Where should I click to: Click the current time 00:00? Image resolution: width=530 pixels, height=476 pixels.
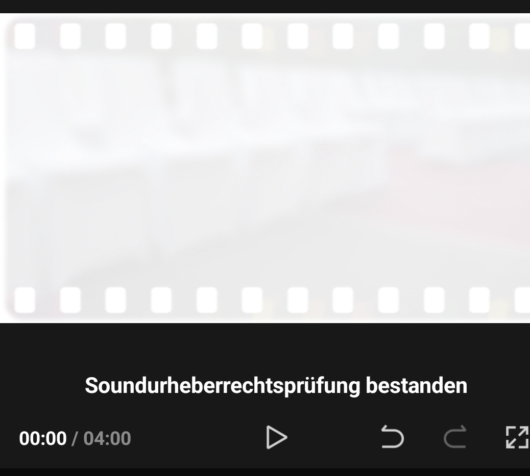point(42,438)
